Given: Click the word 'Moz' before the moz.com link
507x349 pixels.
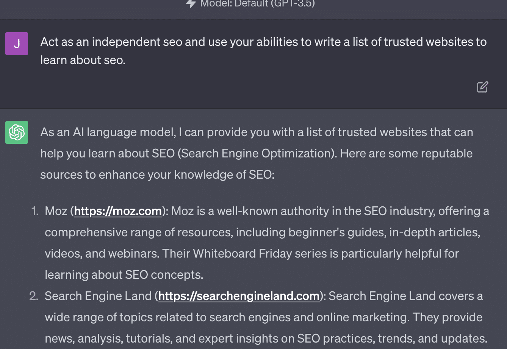Looking at the screenshot, I should (x=56, y=211).
